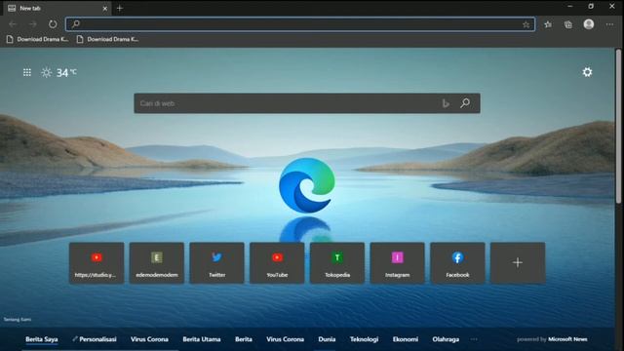Open a new tab with plus button
This screenshot has width=624, height=351.
click(x=120, y=8)
